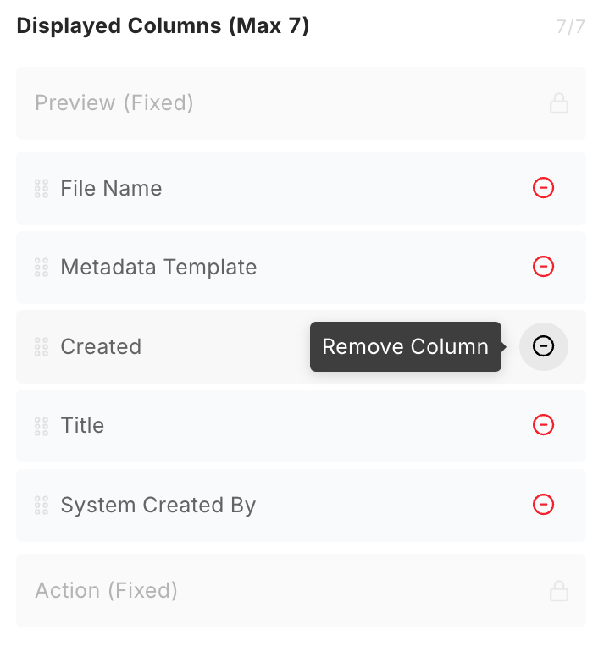Click the System Created By drag handle
Image resolution: width=615 pixels, height=652 pixels.
point(41,506)
